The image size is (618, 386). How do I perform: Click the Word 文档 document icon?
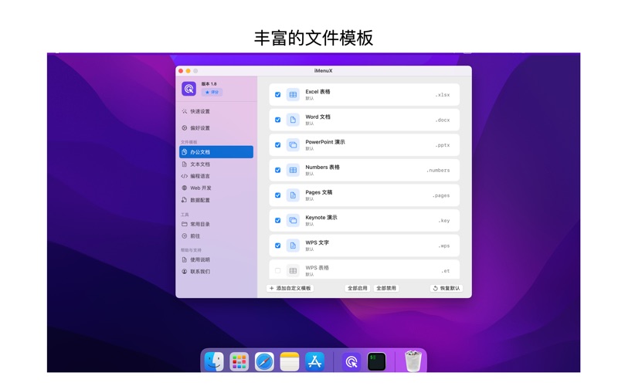pyautogui.click(x=293, y=120)
